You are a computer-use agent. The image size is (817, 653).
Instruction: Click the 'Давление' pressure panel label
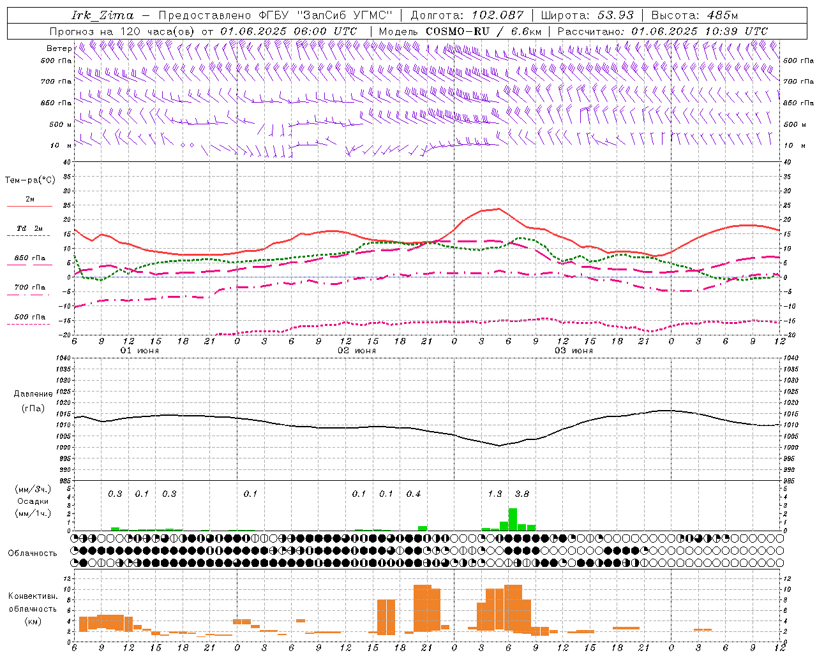(33, 394)
